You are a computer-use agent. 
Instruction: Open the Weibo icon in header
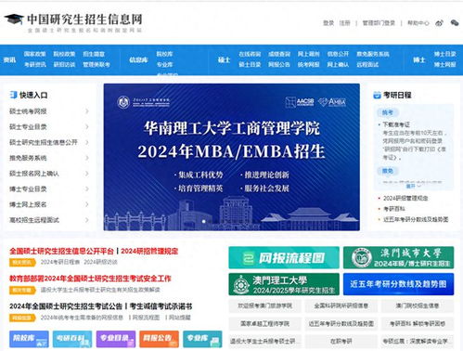click(439, 23)
